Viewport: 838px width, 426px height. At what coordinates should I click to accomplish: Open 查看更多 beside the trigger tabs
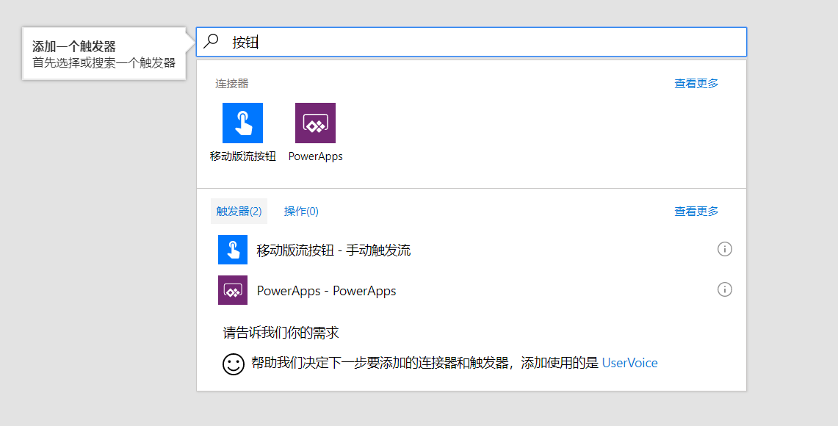click(696, 212)
